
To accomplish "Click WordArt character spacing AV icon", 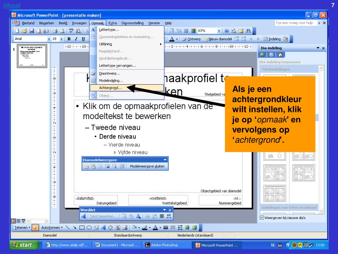I will point(169,216).
